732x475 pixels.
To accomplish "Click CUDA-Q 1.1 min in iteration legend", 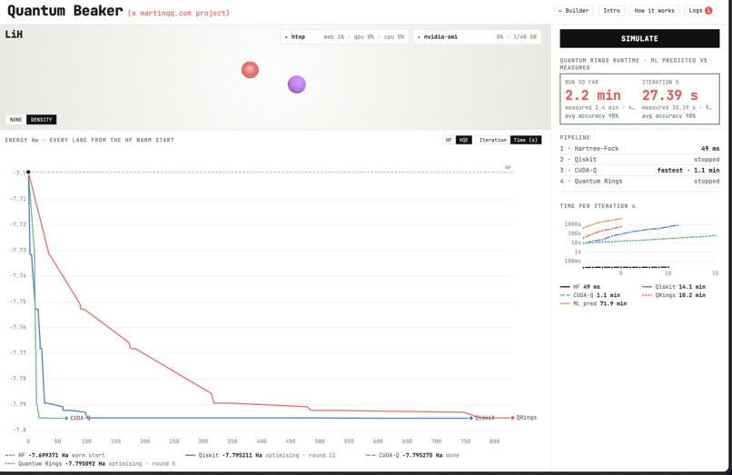I will [590, 295].
